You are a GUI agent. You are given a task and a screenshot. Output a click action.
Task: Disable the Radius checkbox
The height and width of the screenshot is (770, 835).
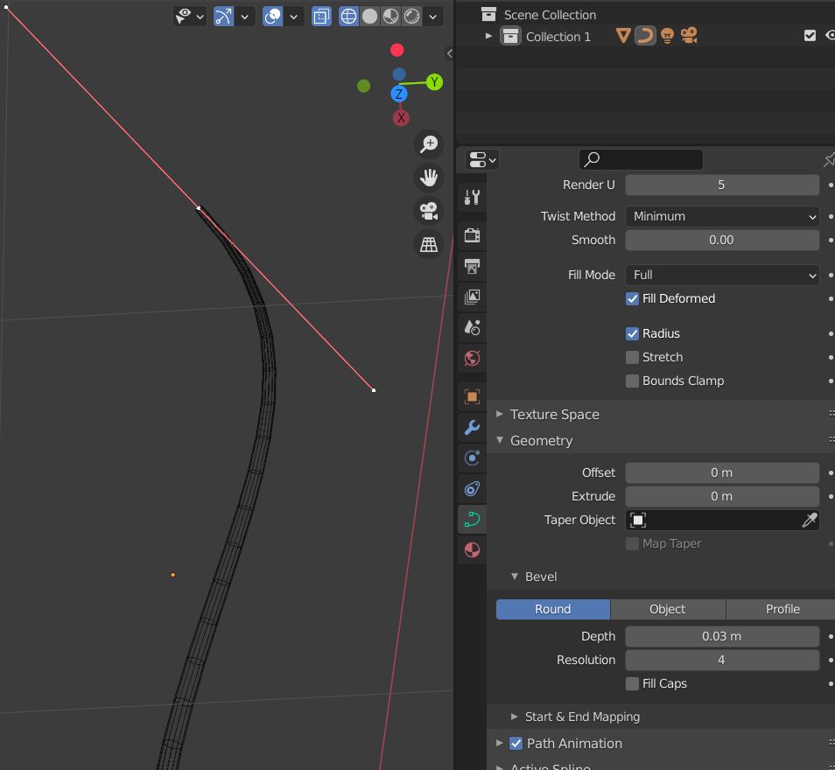[x=632, y=334]
